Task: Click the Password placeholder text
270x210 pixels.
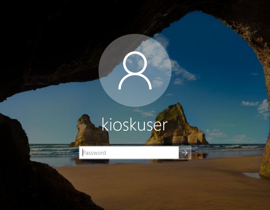Action: [94, 153]
